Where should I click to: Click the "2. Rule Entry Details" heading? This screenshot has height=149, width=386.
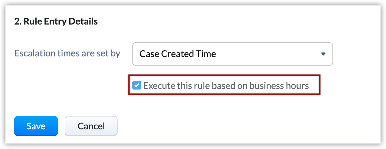click(56, 22)
